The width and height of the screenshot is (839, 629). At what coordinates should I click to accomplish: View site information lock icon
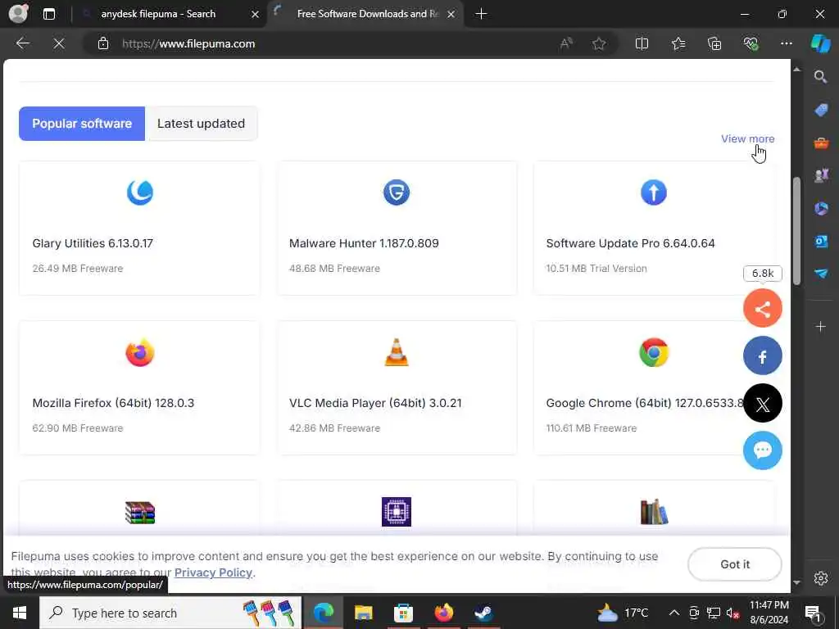(103, 43)
